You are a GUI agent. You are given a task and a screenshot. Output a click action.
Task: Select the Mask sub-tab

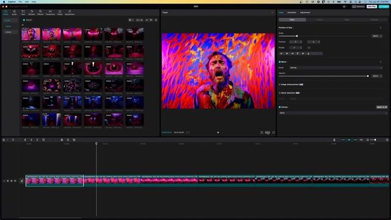(x=346, y=20)
